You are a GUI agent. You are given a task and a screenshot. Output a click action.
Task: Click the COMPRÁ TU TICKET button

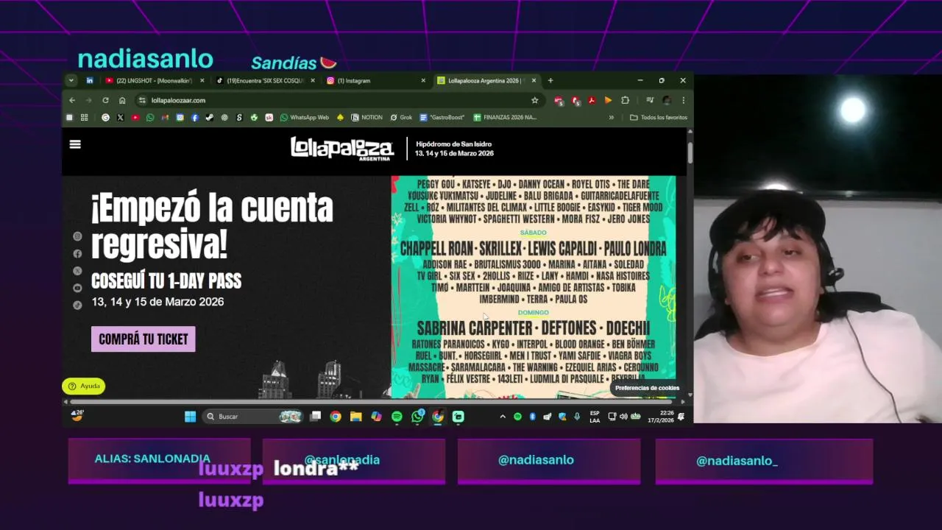coord(144,339)
